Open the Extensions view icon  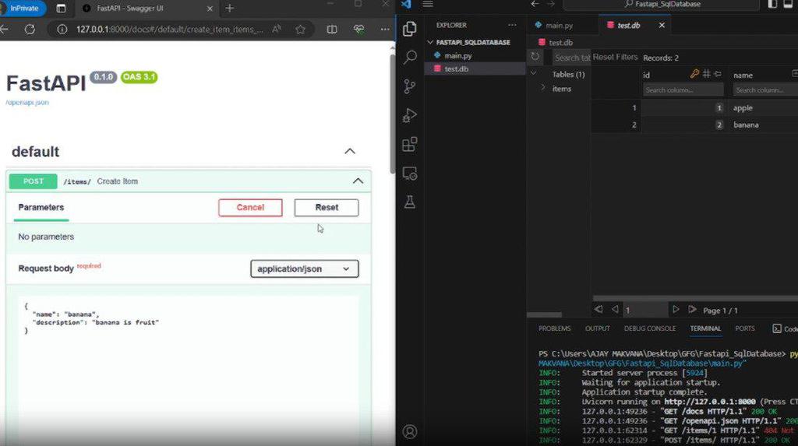(410, 145)
